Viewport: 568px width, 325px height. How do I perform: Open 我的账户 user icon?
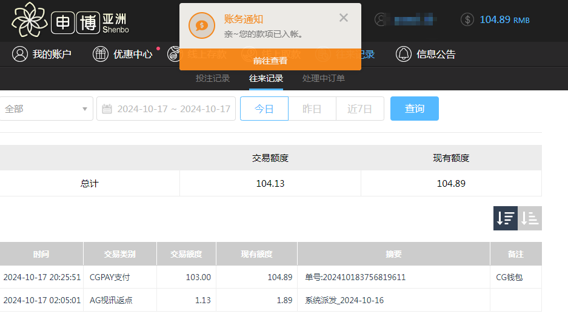(x=20, y=54)
